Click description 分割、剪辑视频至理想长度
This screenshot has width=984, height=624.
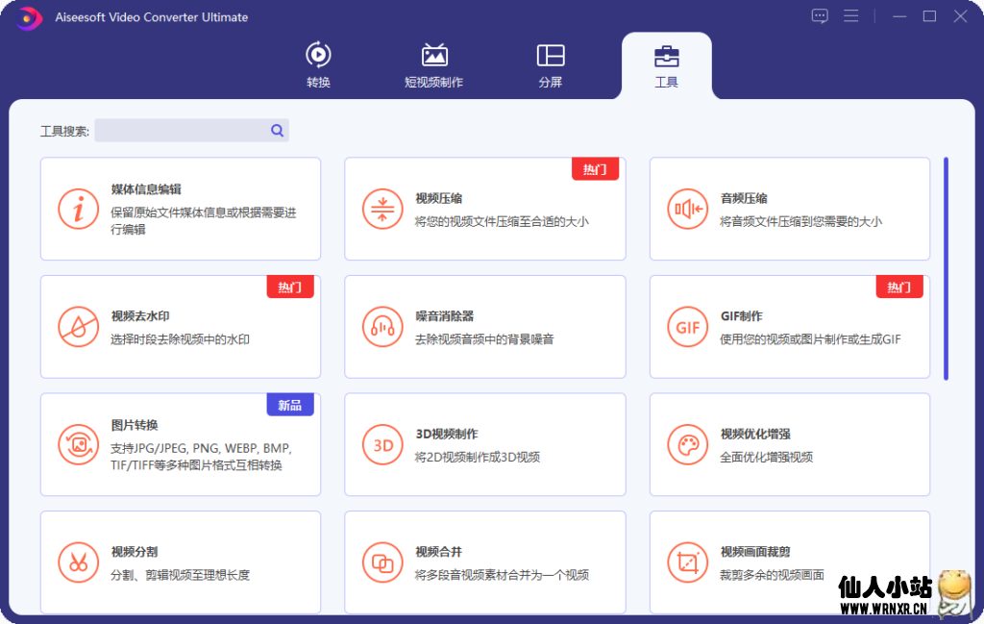pos(180,575)
